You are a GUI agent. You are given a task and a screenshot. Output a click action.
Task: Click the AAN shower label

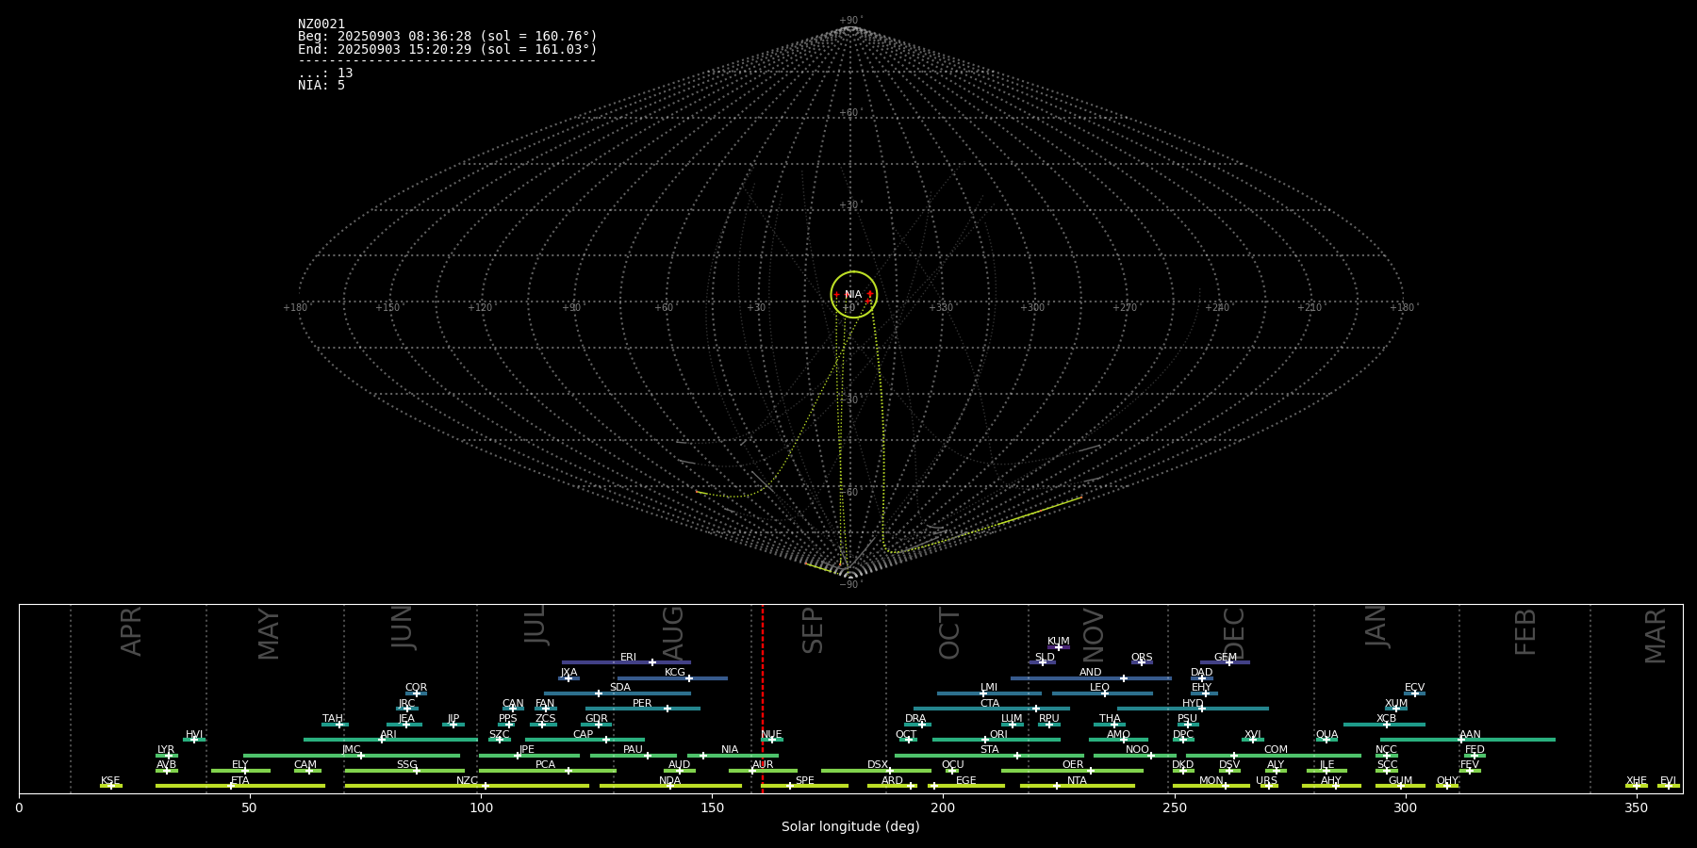1470,735
